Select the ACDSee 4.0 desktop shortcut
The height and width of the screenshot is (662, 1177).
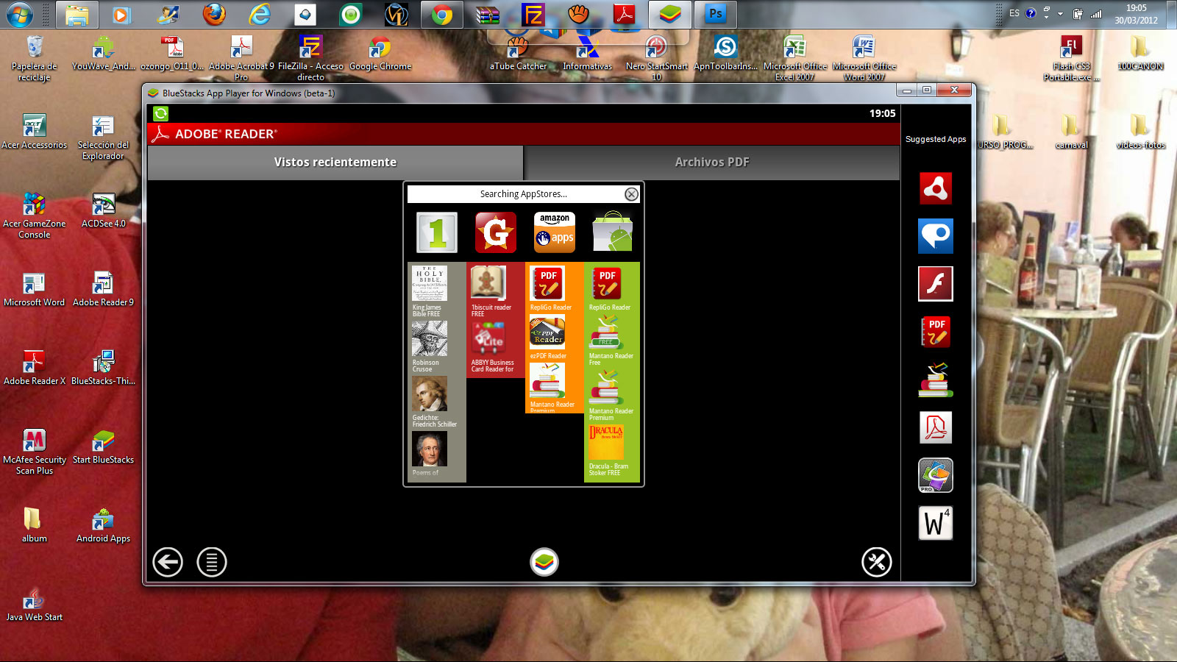coord(104,210)
